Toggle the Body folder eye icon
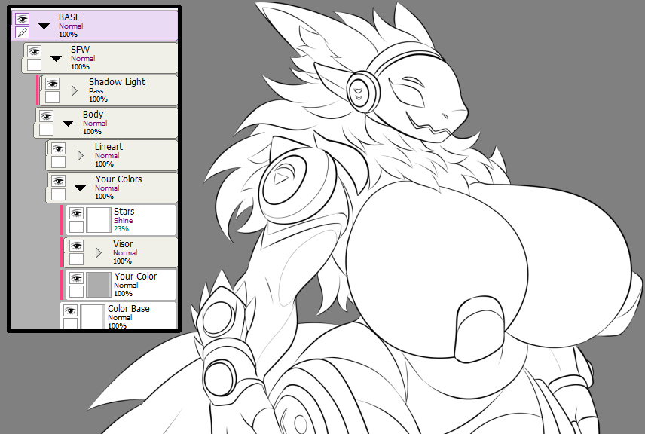This screenshot has width=645, height=434. [x=46, y=116]
